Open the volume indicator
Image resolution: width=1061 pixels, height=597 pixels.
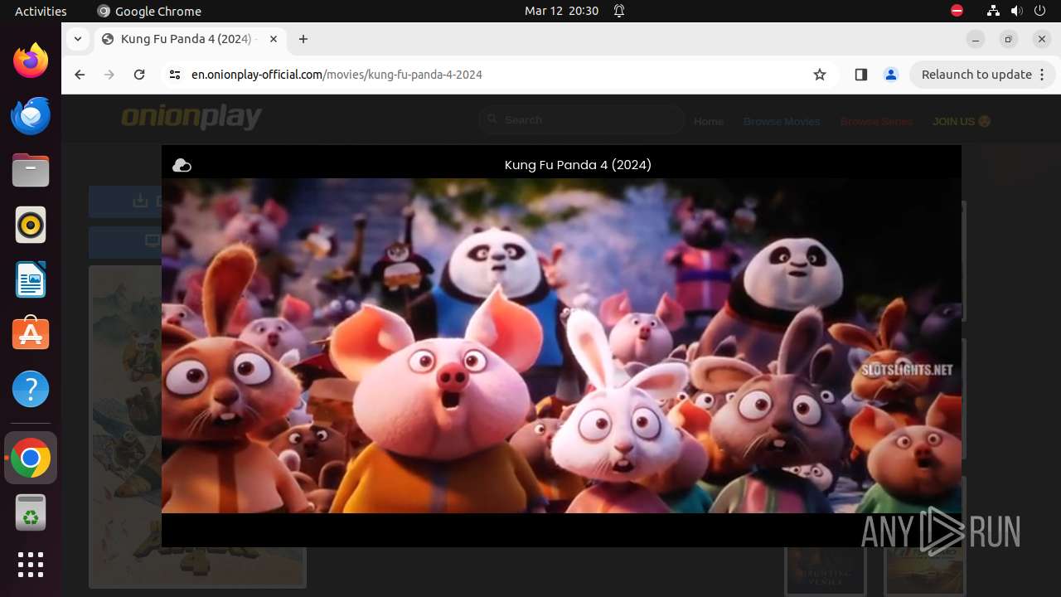(x=1017, y=11)
